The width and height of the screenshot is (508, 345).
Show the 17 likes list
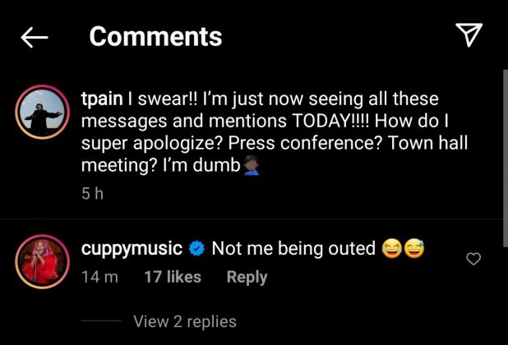coord(172,277)
